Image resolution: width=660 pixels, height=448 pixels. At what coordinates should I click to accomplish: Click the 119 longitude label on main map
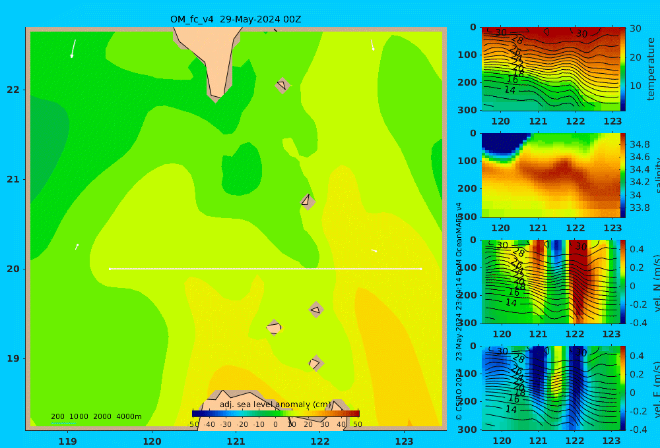[68, 441]
